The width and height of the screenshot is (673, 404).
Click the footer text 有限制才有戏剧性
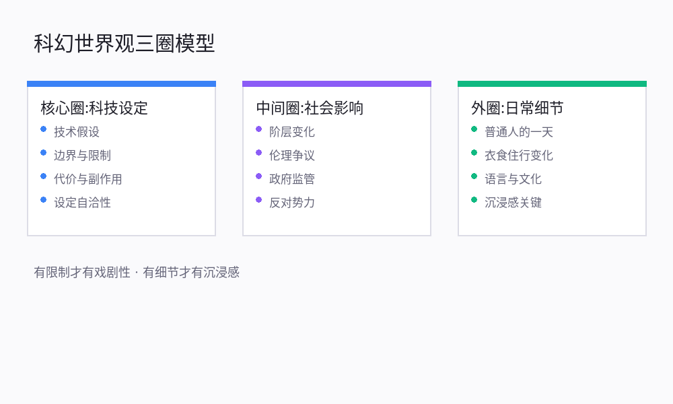[82, 273]
